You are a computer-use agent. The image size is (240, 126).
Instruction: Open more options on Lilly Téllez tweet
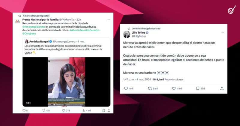coord(223,33)
